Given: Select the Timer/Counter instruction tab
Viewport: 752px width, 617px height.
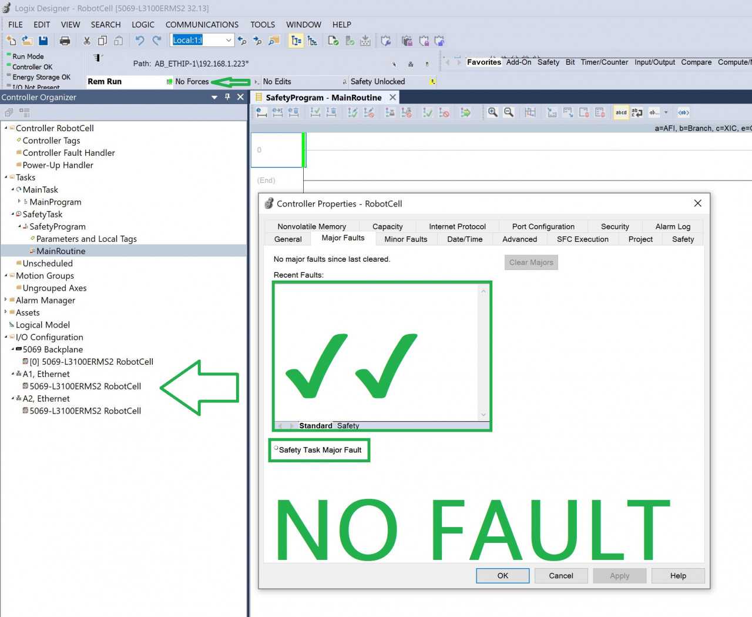Looking at the screenshot, I should click(x=604, y=62).
